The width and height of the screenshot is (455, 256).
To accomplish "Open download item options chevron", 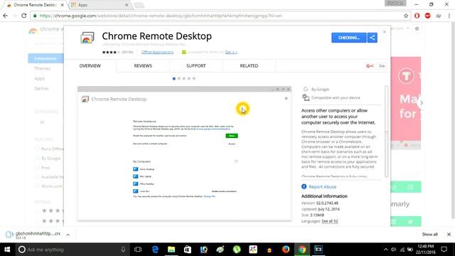I will click(x=68, y=235).
